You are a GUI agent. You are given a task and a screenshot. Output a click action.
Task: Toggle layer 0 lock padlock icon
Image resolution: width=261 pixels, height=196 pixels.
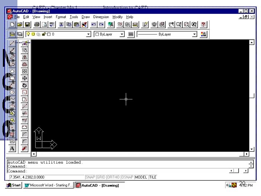pyautogui.click(x=44, y=34)
